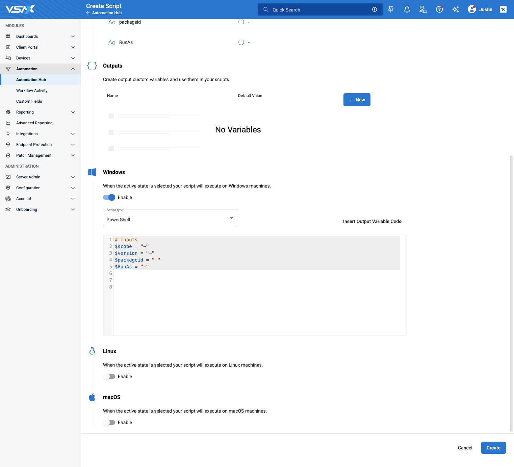Click the pin icon in header

click(391, 9)
